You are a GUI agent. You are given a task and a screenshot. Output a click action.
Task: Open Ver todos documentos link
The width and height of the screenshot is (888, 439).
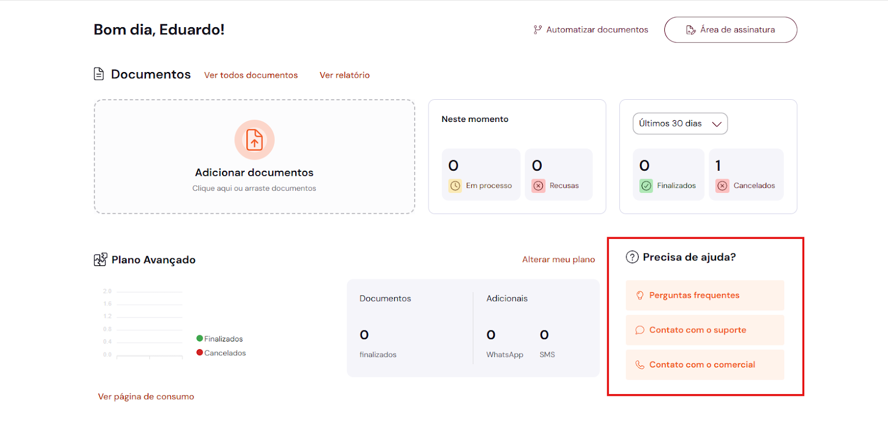(x=251, y=75)
